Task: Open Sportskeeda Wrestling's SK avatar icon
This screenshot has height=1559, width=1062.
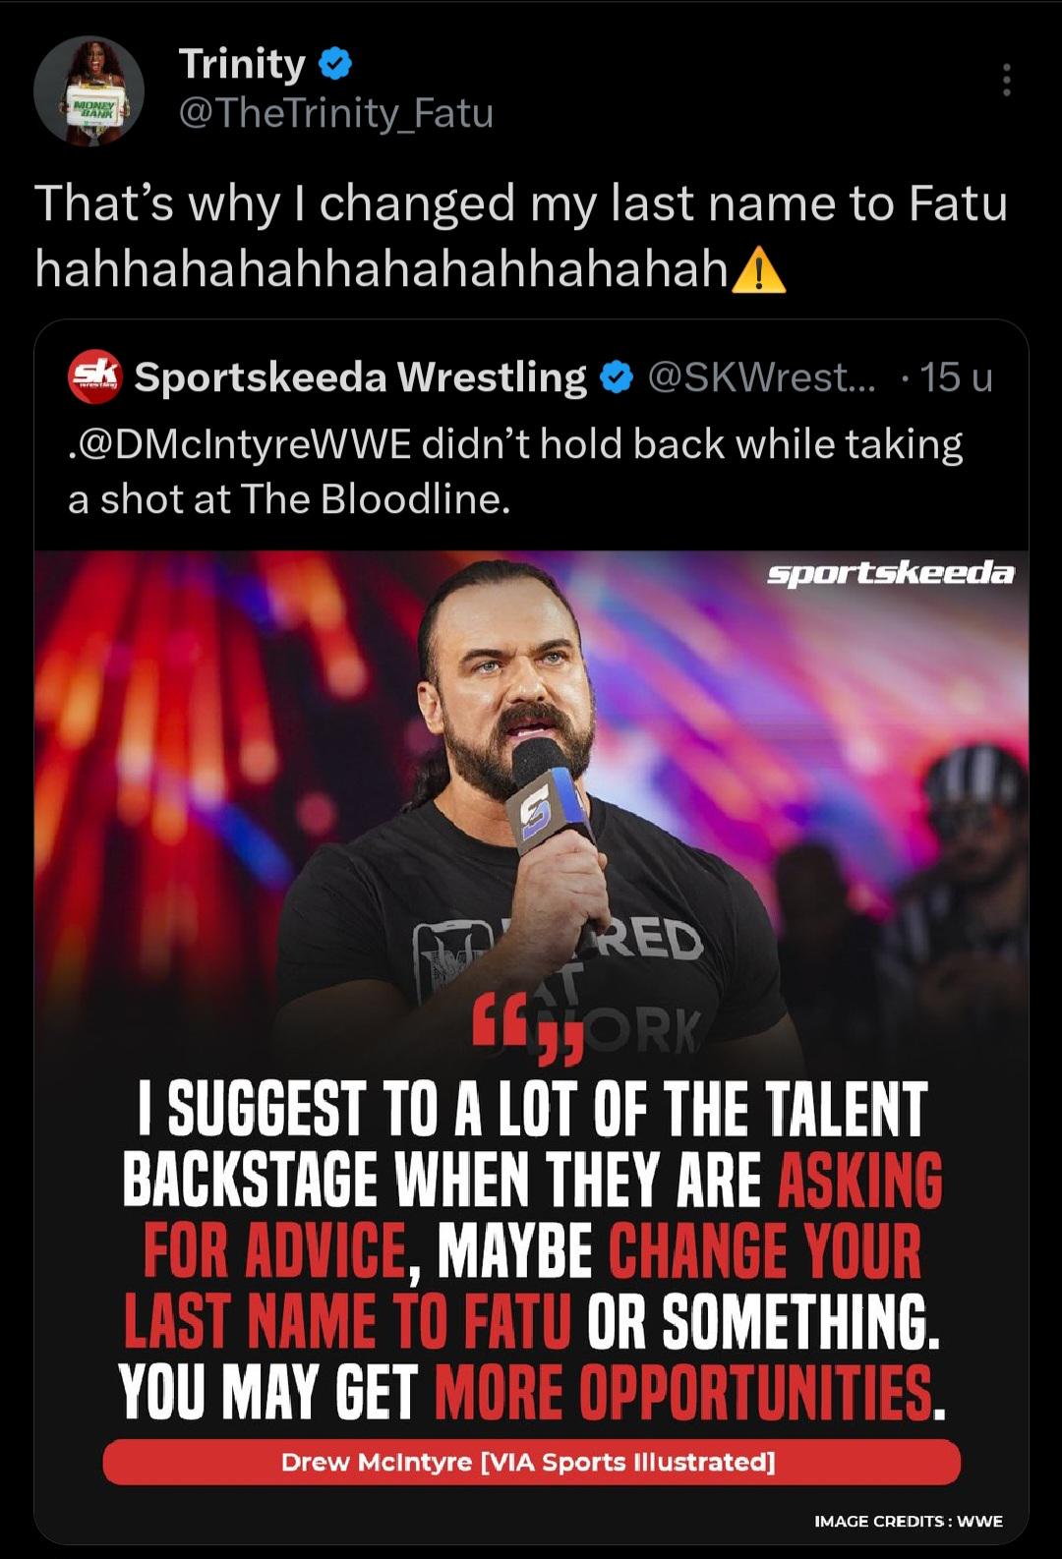Action: point(94,376)
